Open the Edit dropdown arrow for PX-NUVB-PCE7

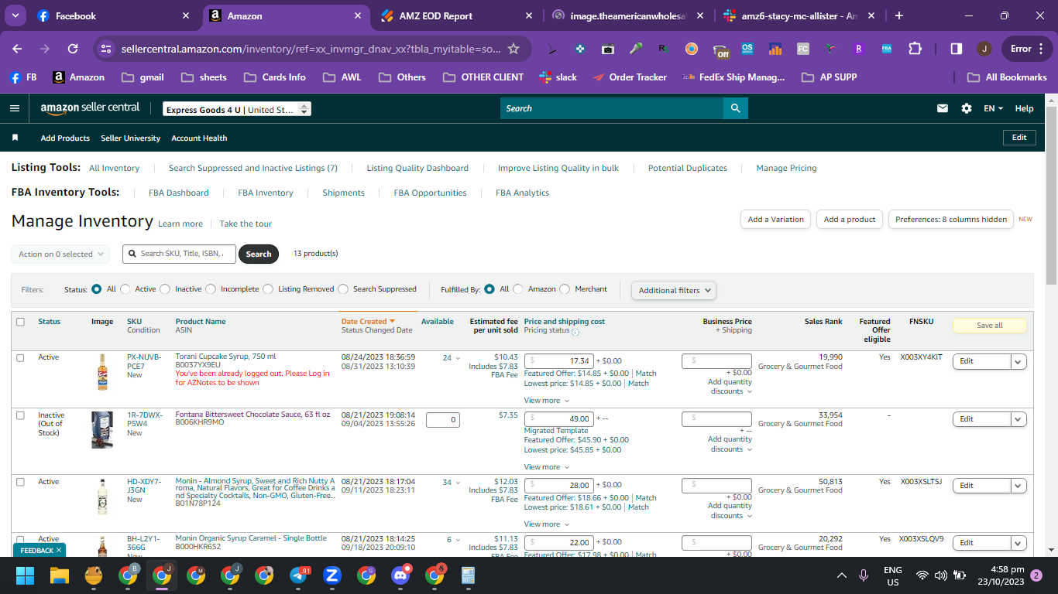1018,361
